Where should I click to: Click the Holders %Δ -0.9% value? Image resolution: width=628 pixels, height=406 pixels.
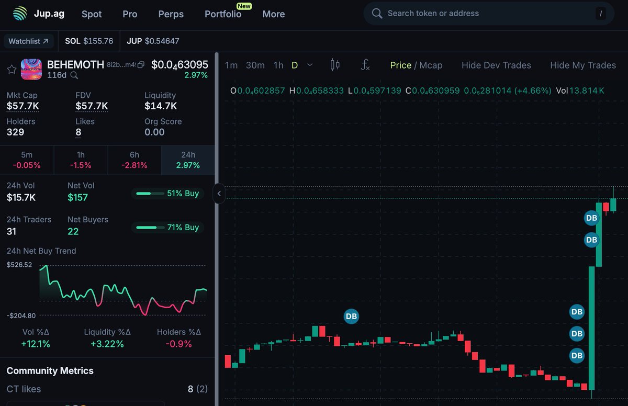click(178, 344)
